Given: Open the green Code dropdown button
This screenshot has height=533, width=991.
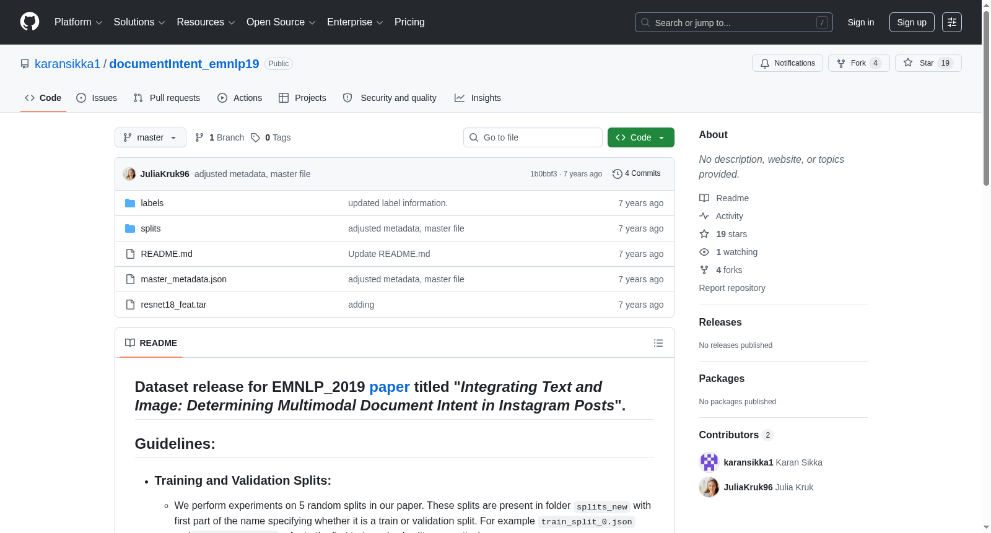Looking at the screenshot, I should pyautogui.click(x=641, y=137).
